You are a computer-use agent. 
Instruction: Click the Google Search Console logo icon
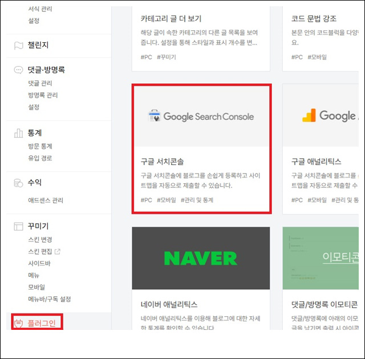click(x=154, y=115)
